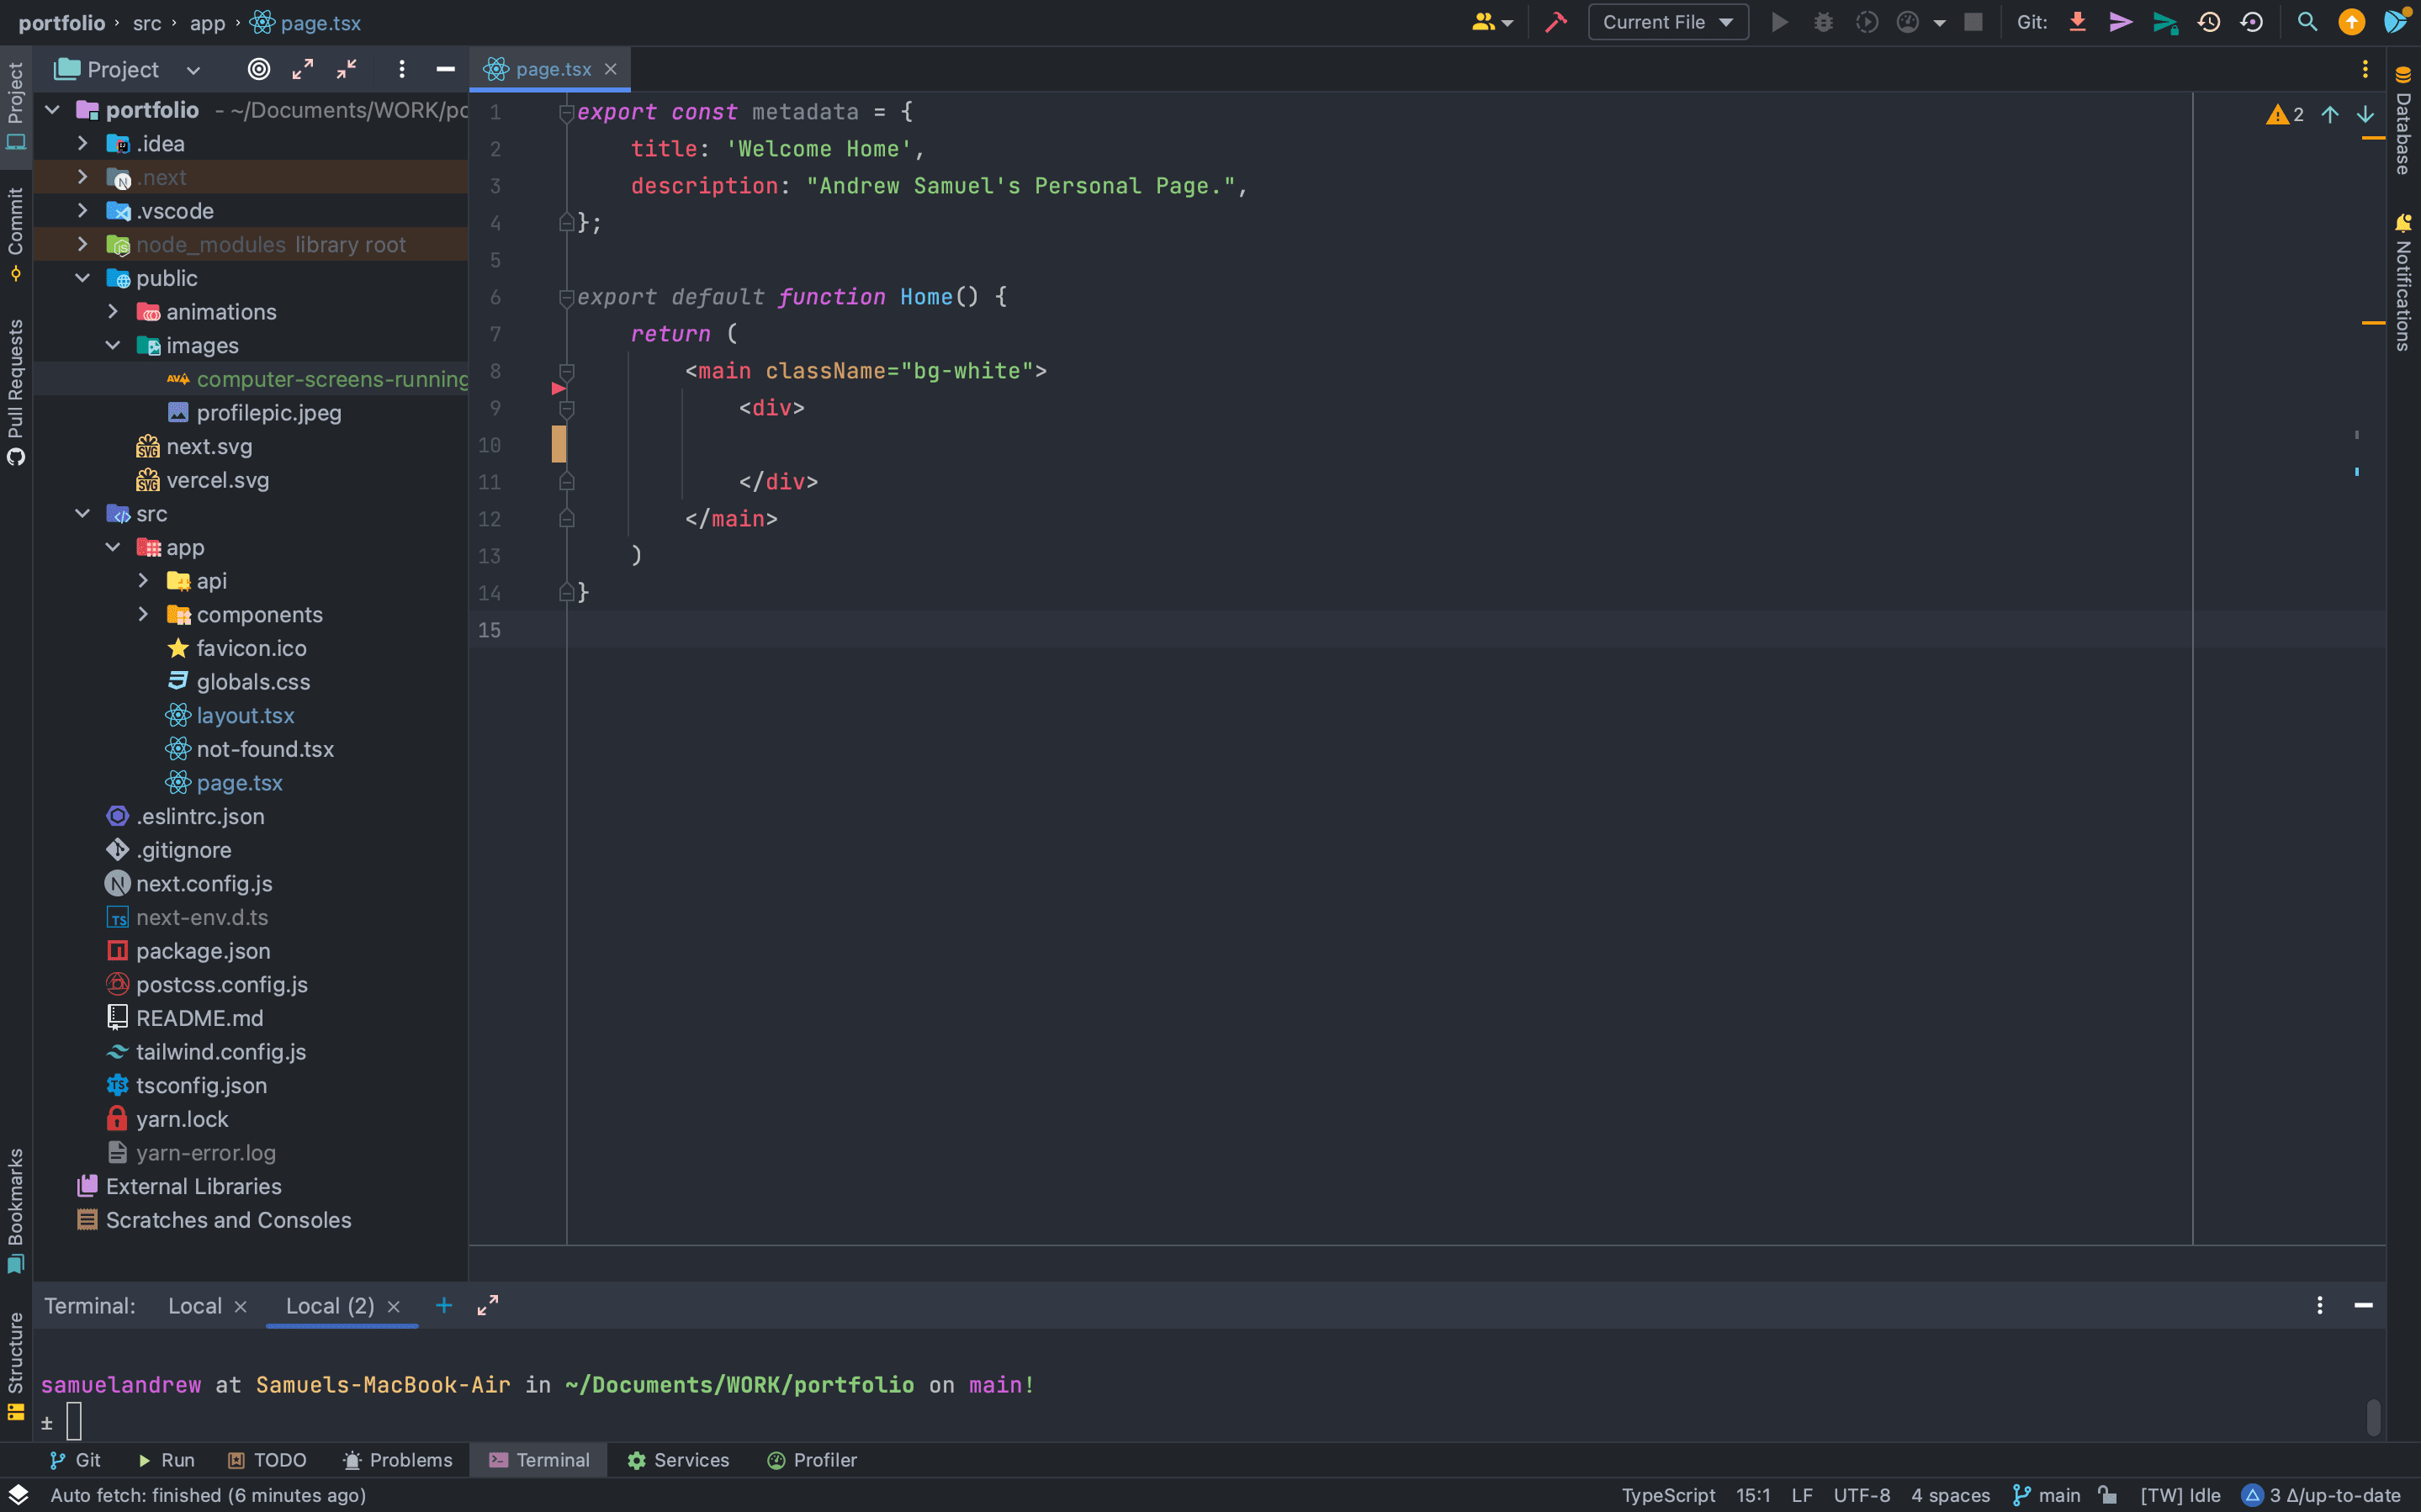Viewport: 2421px width, 1512px height.
Task: Run the current file
Action: pyautogui.click(x=1780, y=22)
